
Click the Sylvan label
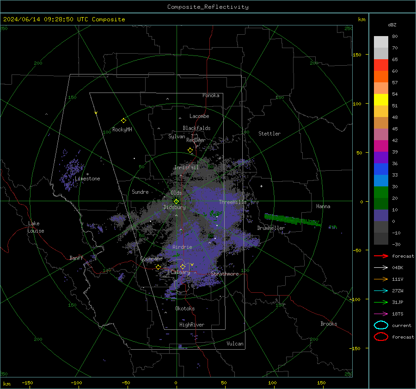pos(177,136)
